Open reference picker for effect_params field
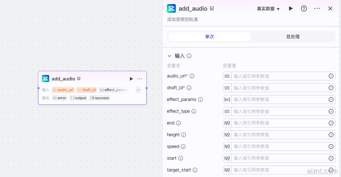341x177 pixels. click(x=331, y=100)
